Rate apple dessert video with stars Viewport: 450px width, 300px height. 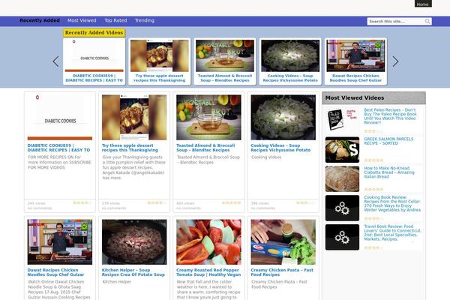tap(157, 202)
